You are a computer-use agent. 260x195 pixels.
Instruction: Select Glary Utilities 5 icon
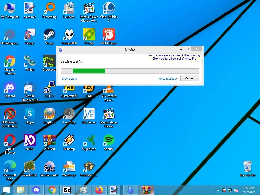[109, 12]
